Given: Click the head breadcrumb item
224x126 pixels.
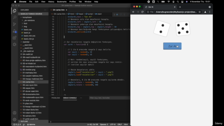Looking at the screenshot, I should click(x=81, y=14).
